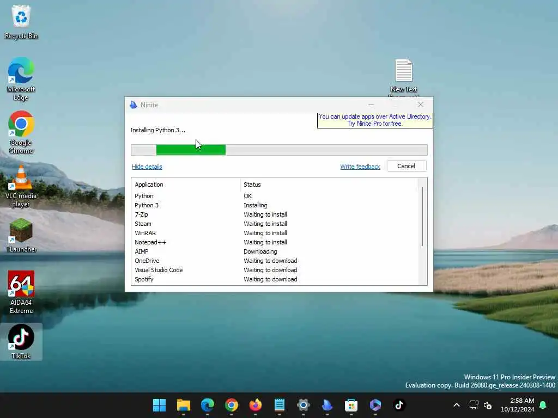Cancel the Ninite installation
558x418 pixels.
pos(407,166)
